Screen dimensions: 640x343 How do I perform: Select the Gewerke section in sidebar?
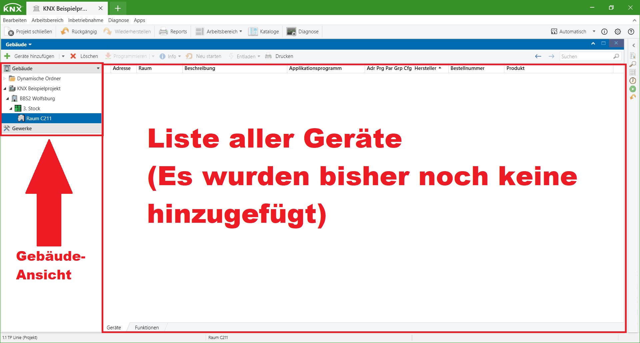(22, 129)
